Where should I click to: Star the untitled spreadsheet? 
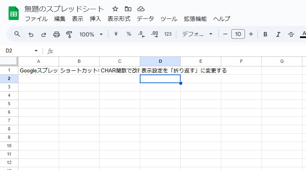115,9
